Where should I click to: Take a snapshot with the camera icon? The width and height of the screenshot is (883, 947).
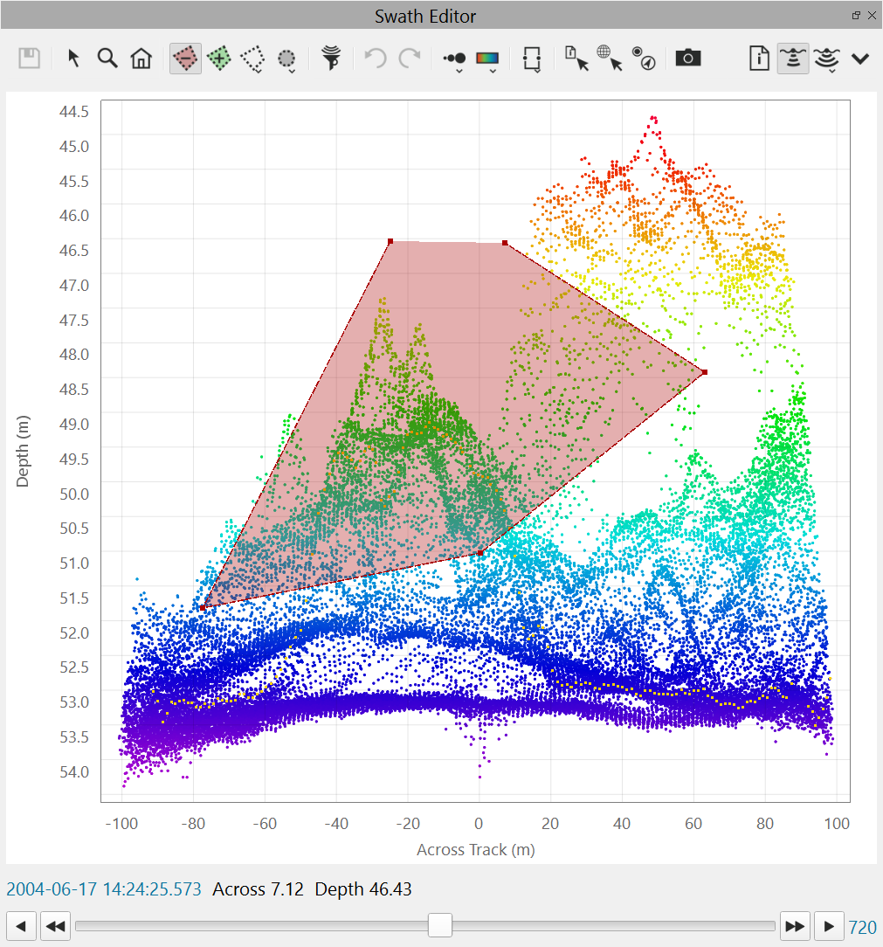point(687,58)
